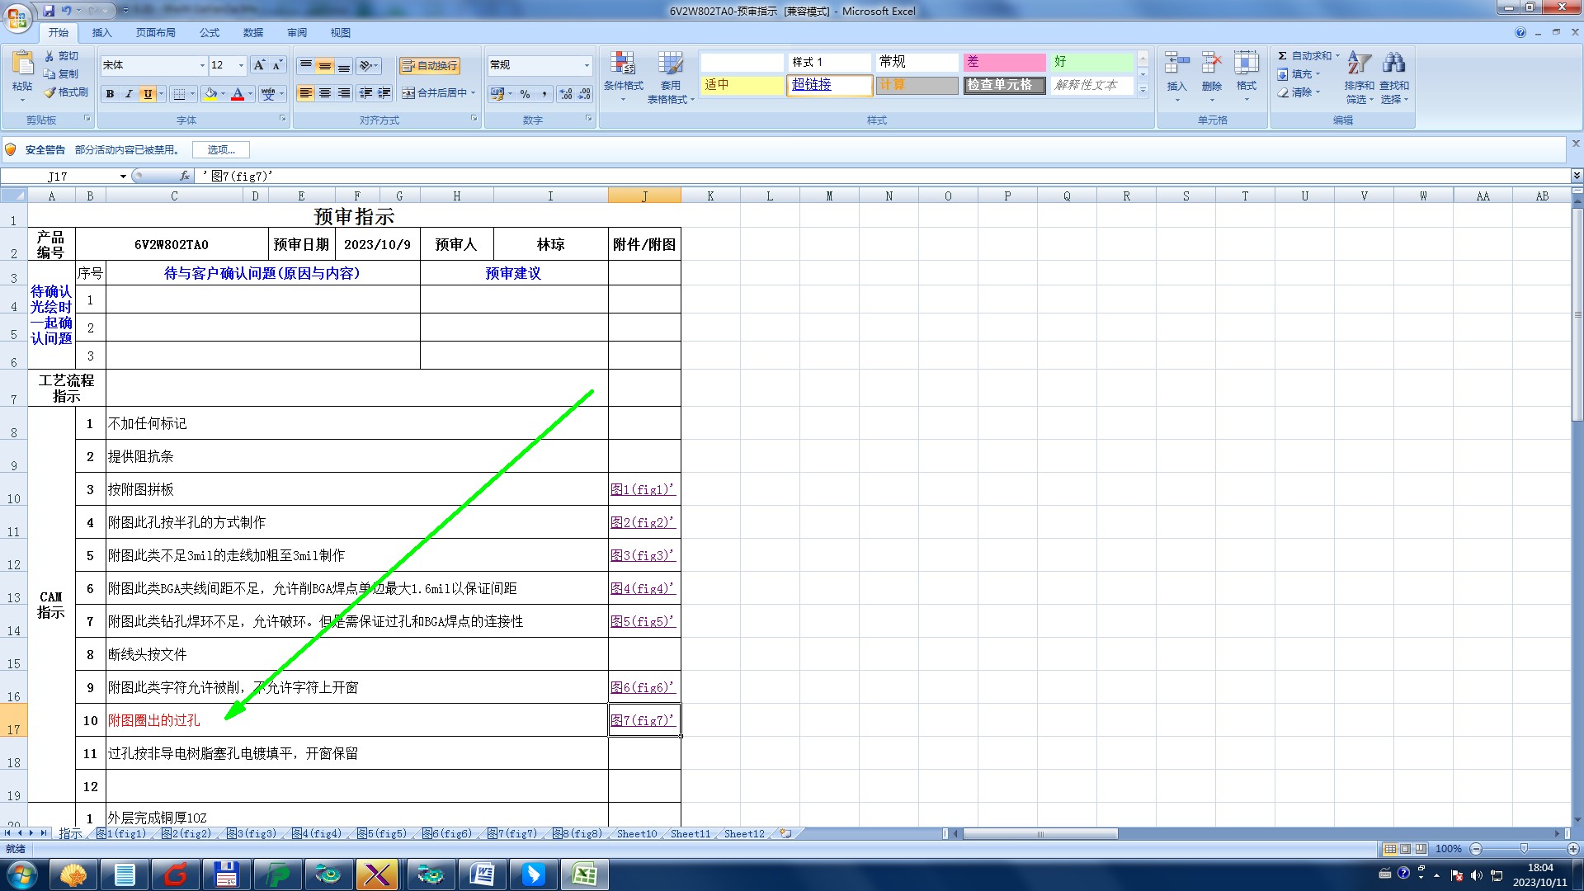Open the text orientation options
Image resolution: width=1584 pixels, height=891 pixels.
369,65
